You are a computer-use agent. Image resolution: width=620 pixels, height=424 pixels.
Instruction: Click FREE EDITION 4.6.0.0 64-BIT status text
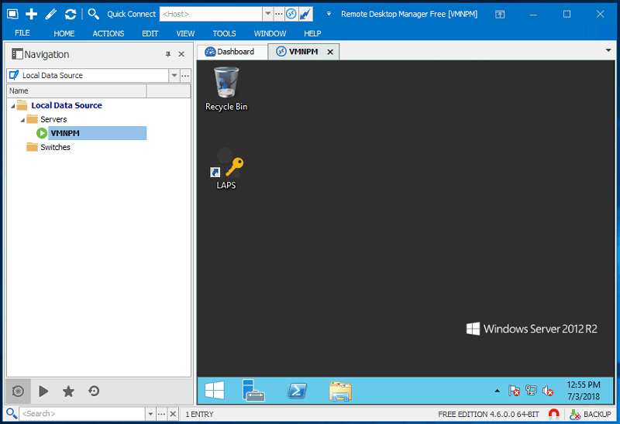[489, 414]
